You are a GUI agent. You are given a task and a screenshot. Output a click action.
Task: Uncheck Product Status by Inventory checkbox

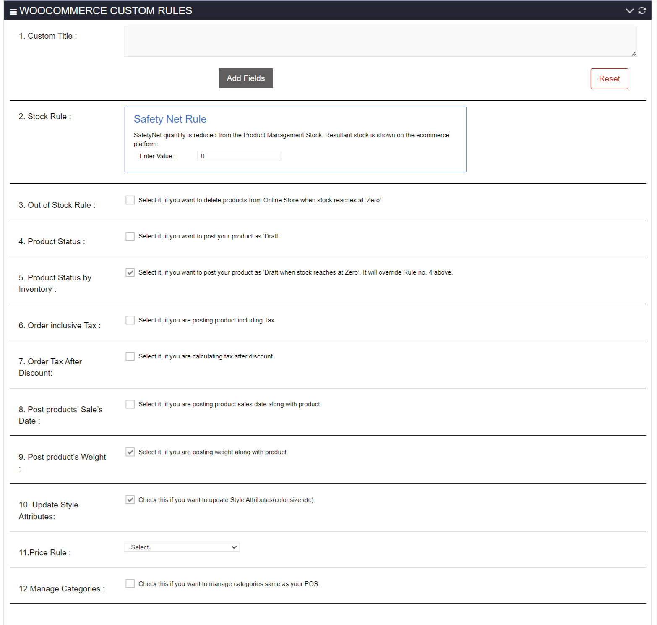pos(130,272)
